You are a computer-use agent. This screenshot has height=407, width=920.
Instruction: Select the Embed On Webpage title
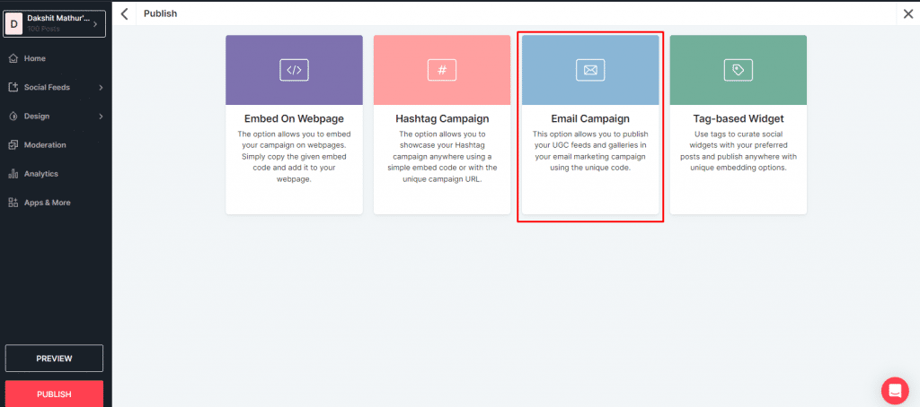(x=294, y=118)
